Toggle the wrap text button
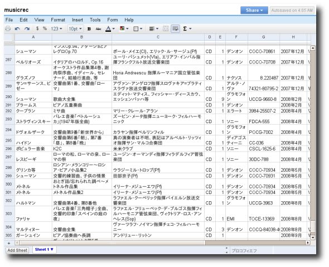The width and height of the screenshot is (329, 267). click(176, 29)
